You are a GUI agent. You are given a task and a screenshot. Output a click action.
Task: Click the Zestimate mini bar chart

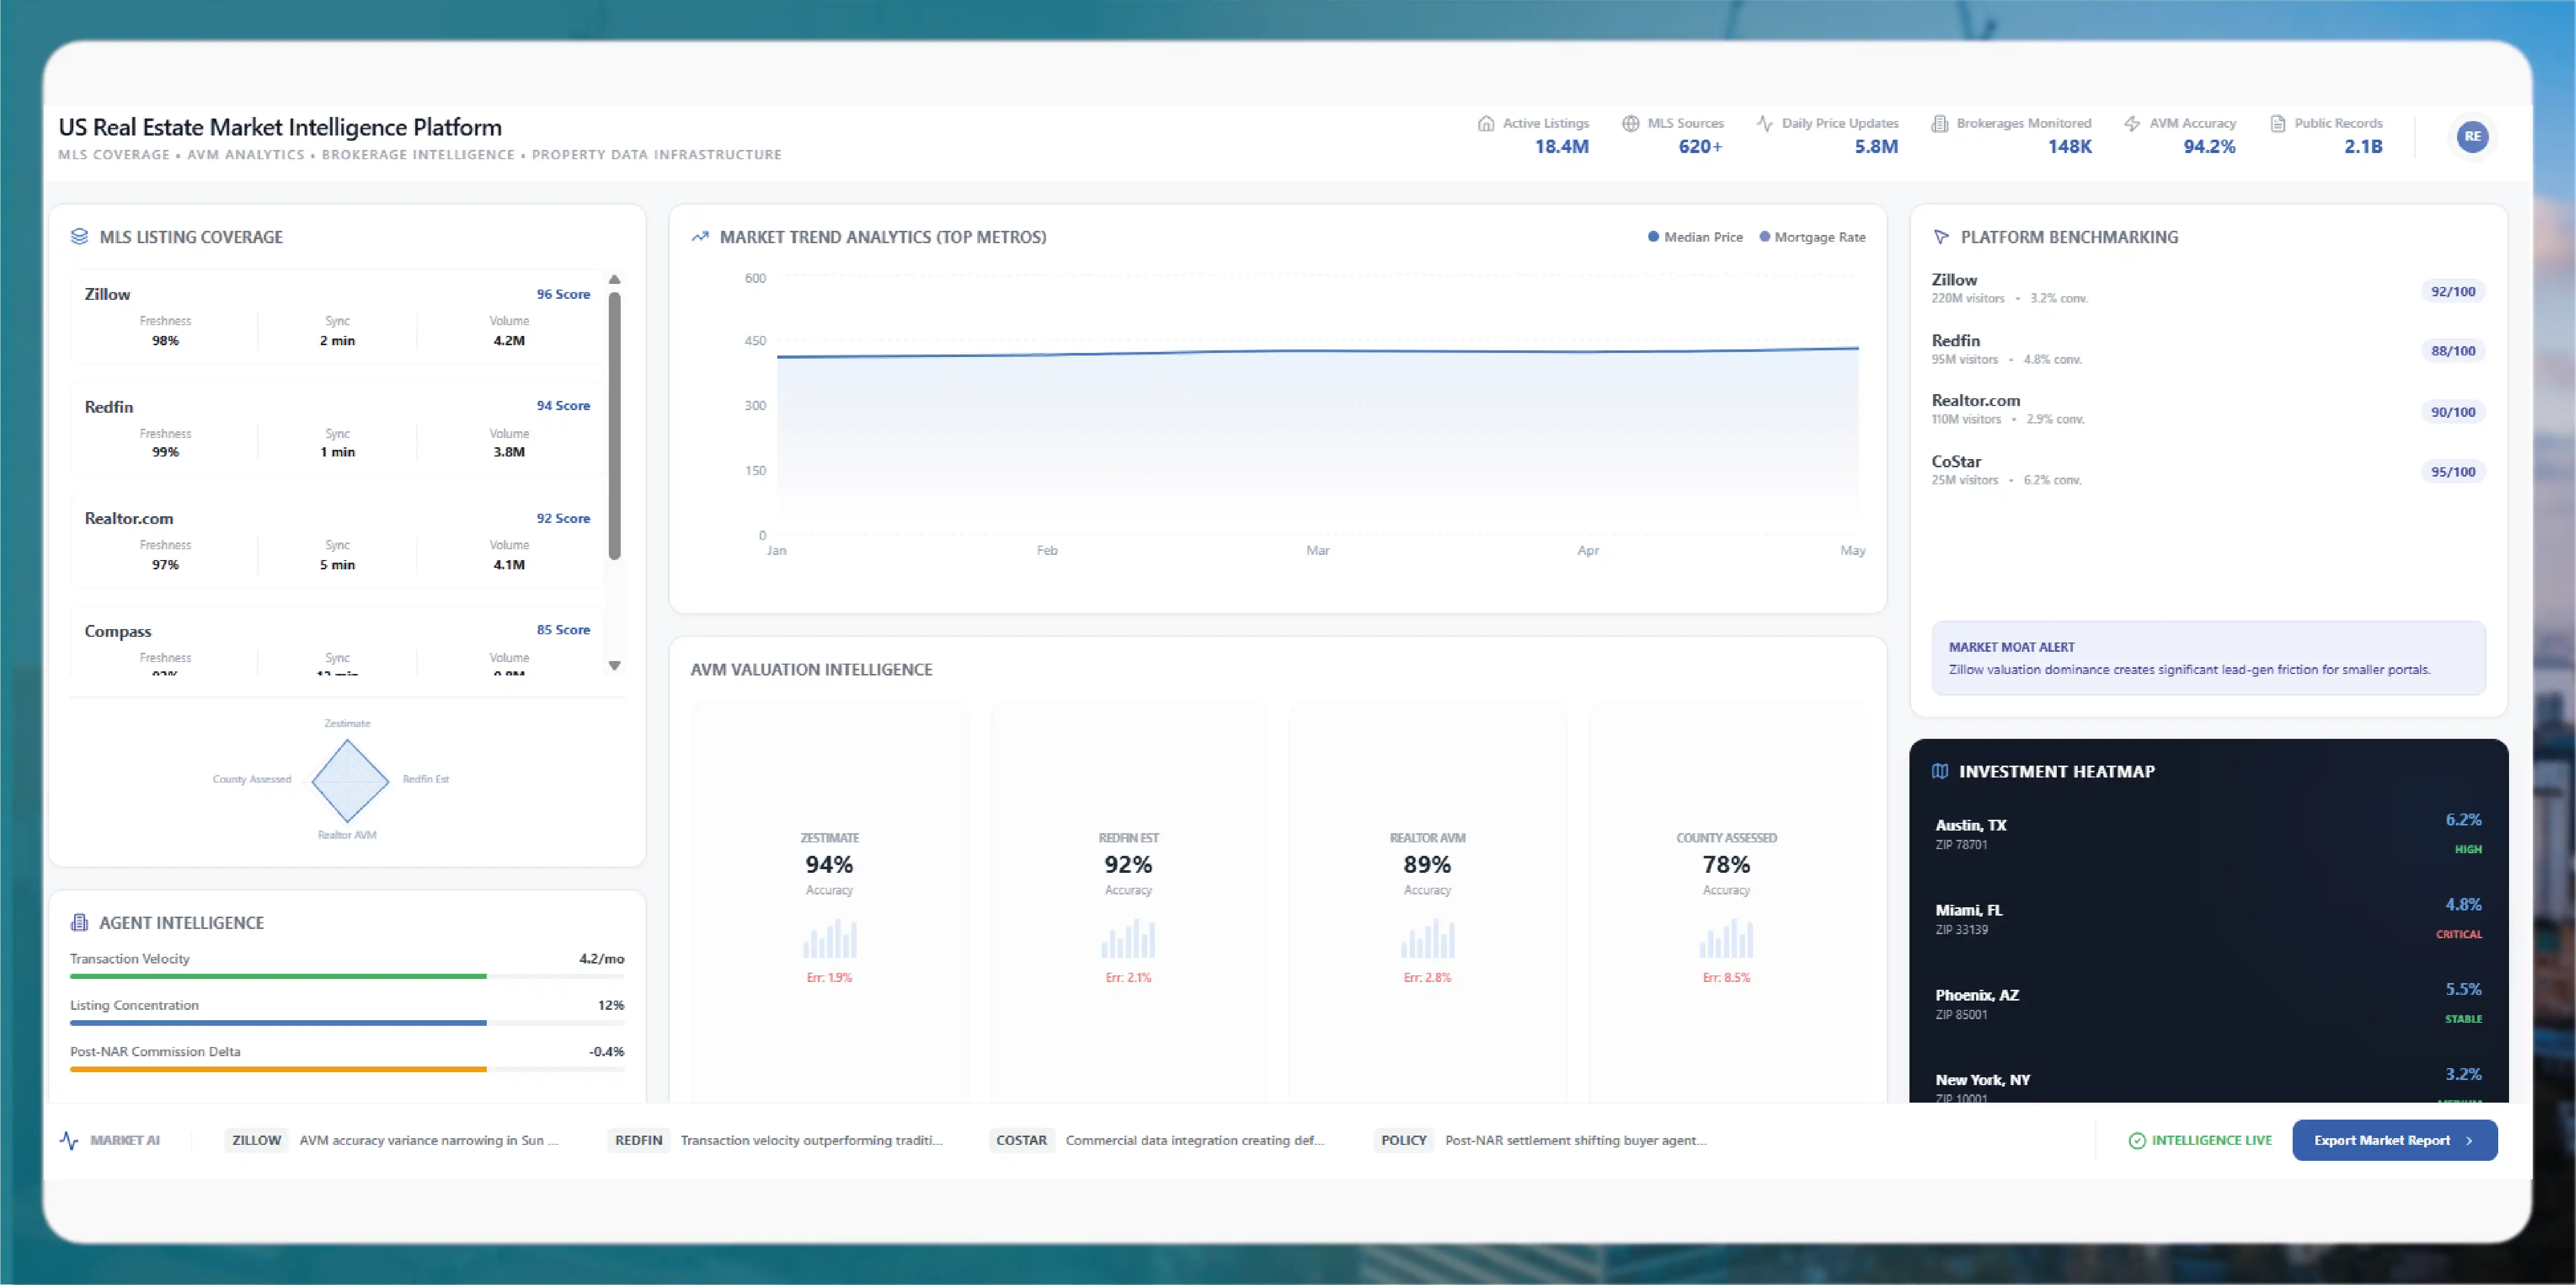[829, 938]
